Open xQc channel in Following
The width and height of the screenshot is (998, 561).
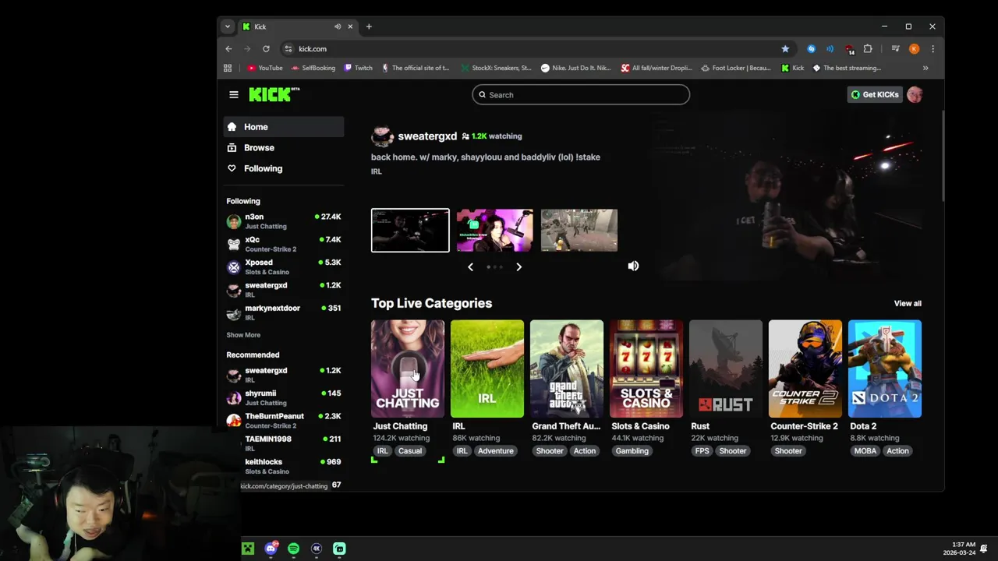(x=284, y=244)
